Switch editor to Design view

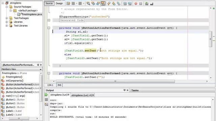click(x=59, y=3)
